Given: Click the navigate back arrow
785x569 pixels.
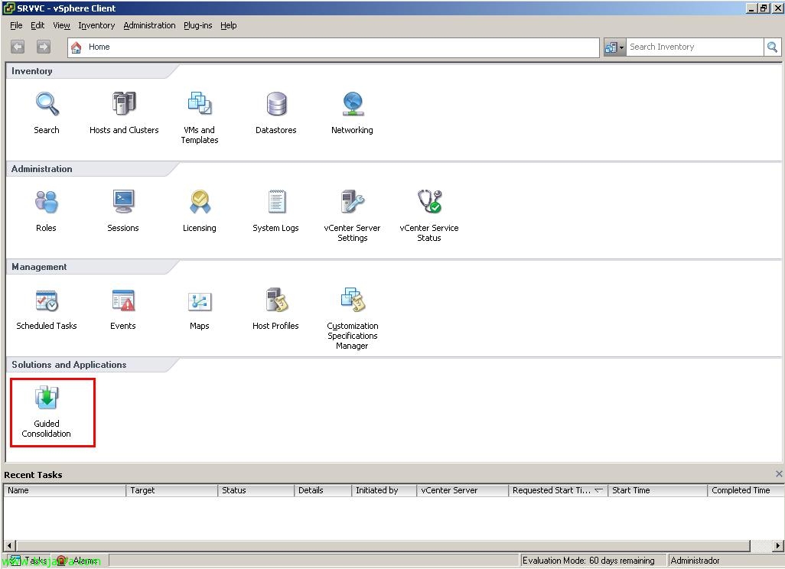Looking at the screenshot, I should 18,47.
